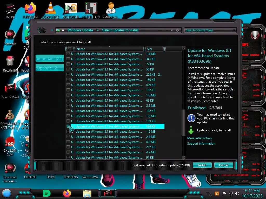Click the Search Control Panel field
The height and width of the screenshot is (199, 266).
point(210,30)
